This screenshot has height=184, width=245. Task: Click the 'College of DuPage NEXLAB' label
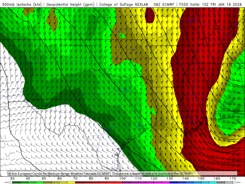(124, 4)
